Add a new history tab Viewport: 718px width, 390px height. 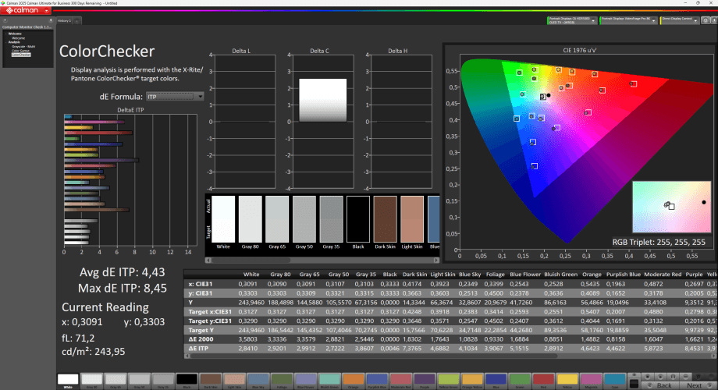(77, 20)
